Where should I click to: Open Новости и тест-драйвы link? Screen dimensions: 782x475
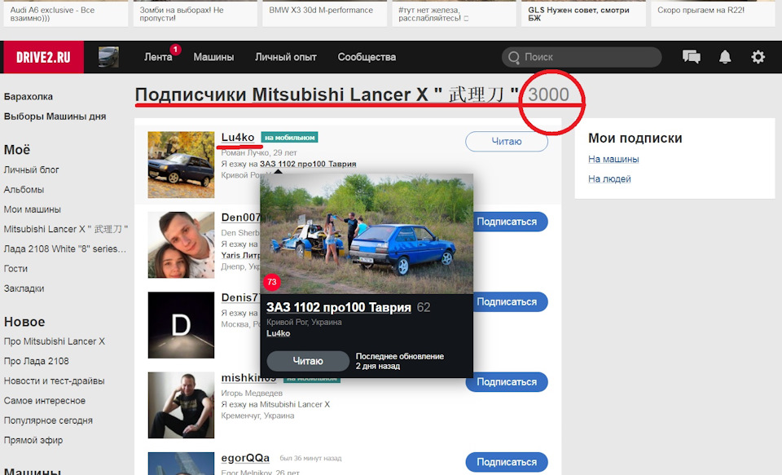pos(55,380)
